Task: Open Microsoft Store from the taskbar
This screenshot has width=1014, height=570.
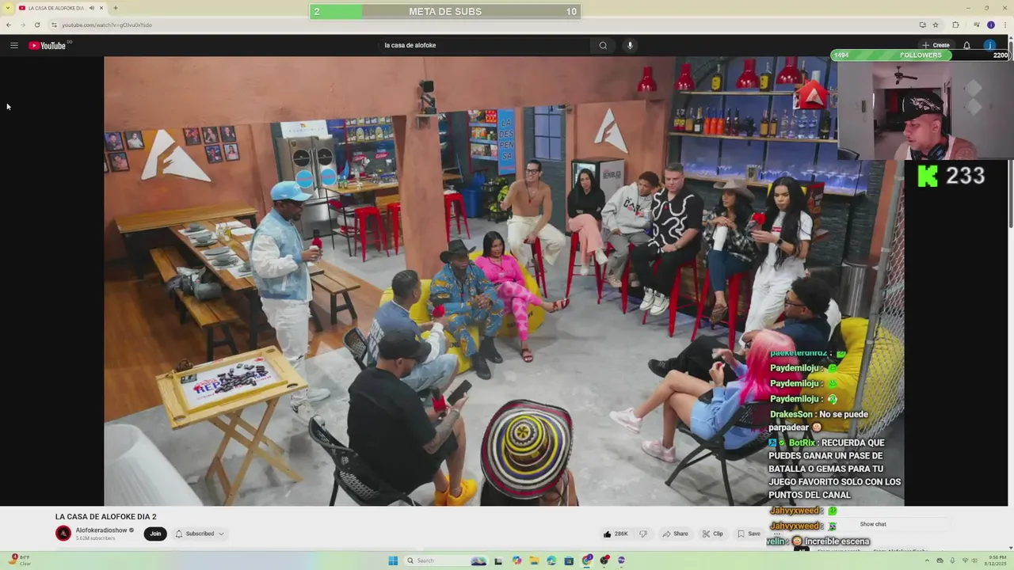Action: [x=569, y=560]
